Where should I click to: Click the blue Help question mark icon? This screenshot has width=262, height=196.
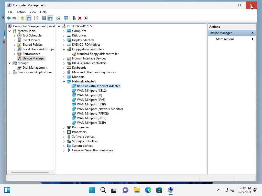tap(44, 18)
